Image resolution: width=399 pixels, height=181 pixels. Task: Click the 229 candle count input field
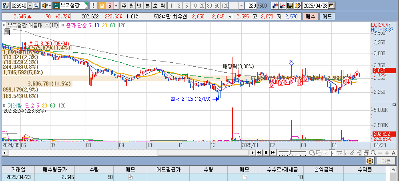[x=251, y=6]
